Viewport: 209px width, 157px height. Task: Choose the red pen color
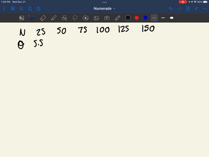point(137,18)
